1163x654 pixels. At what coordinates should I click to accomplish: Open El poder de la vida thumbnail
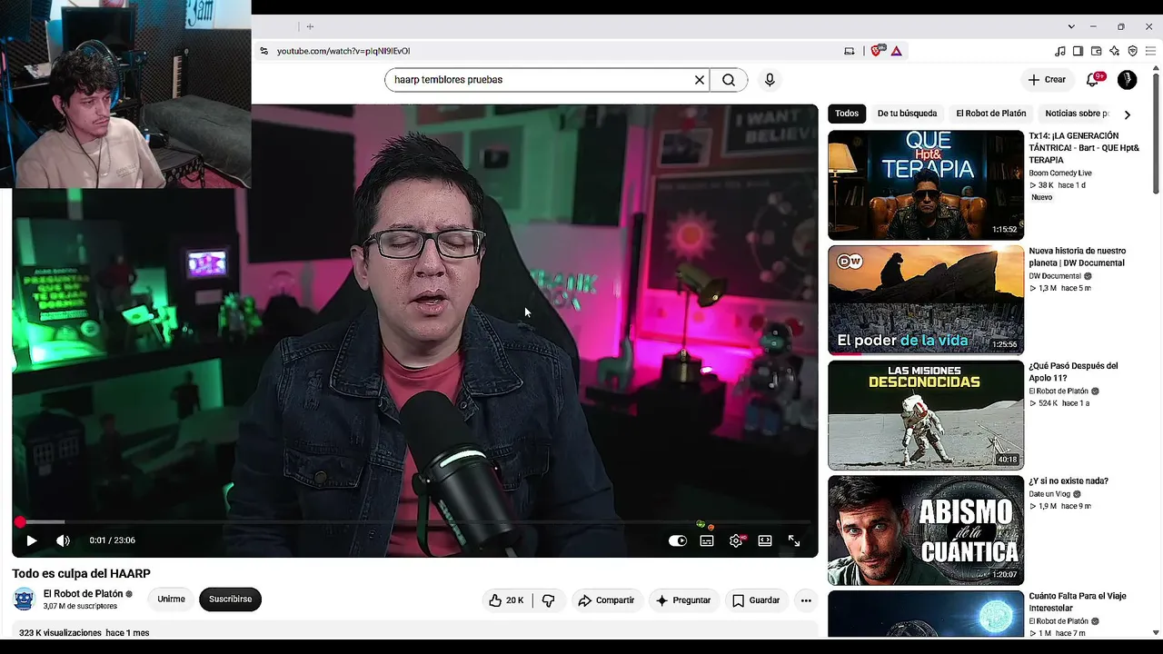pos(926,301)
